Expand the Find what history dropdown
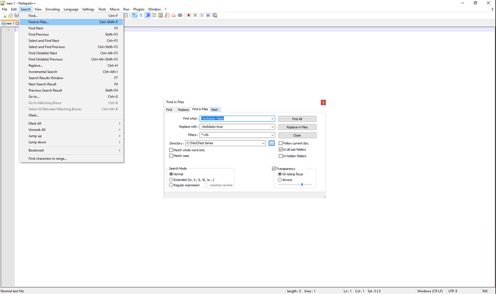Screen dimensions: 496x294 (x=272, y=119)
